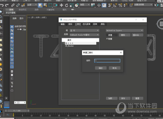The width and height of the screenshot is (163, 119).
Task: Switch to the 菜单 tab
Action: click(x=95, y=24)
